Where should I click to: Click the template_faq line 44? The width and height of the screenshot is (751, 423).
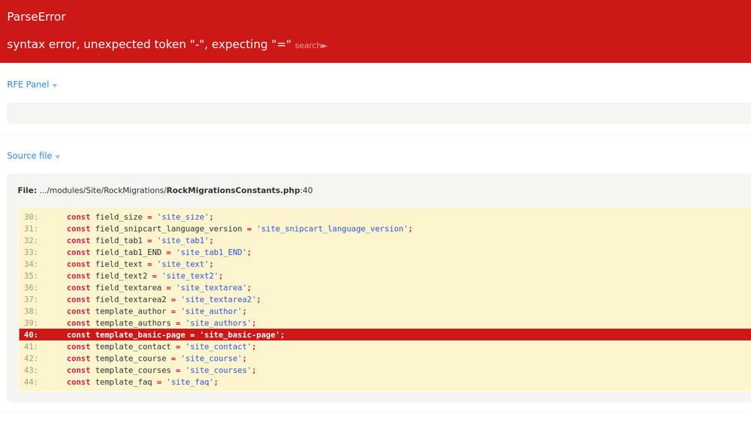click(x=142, y=382)
